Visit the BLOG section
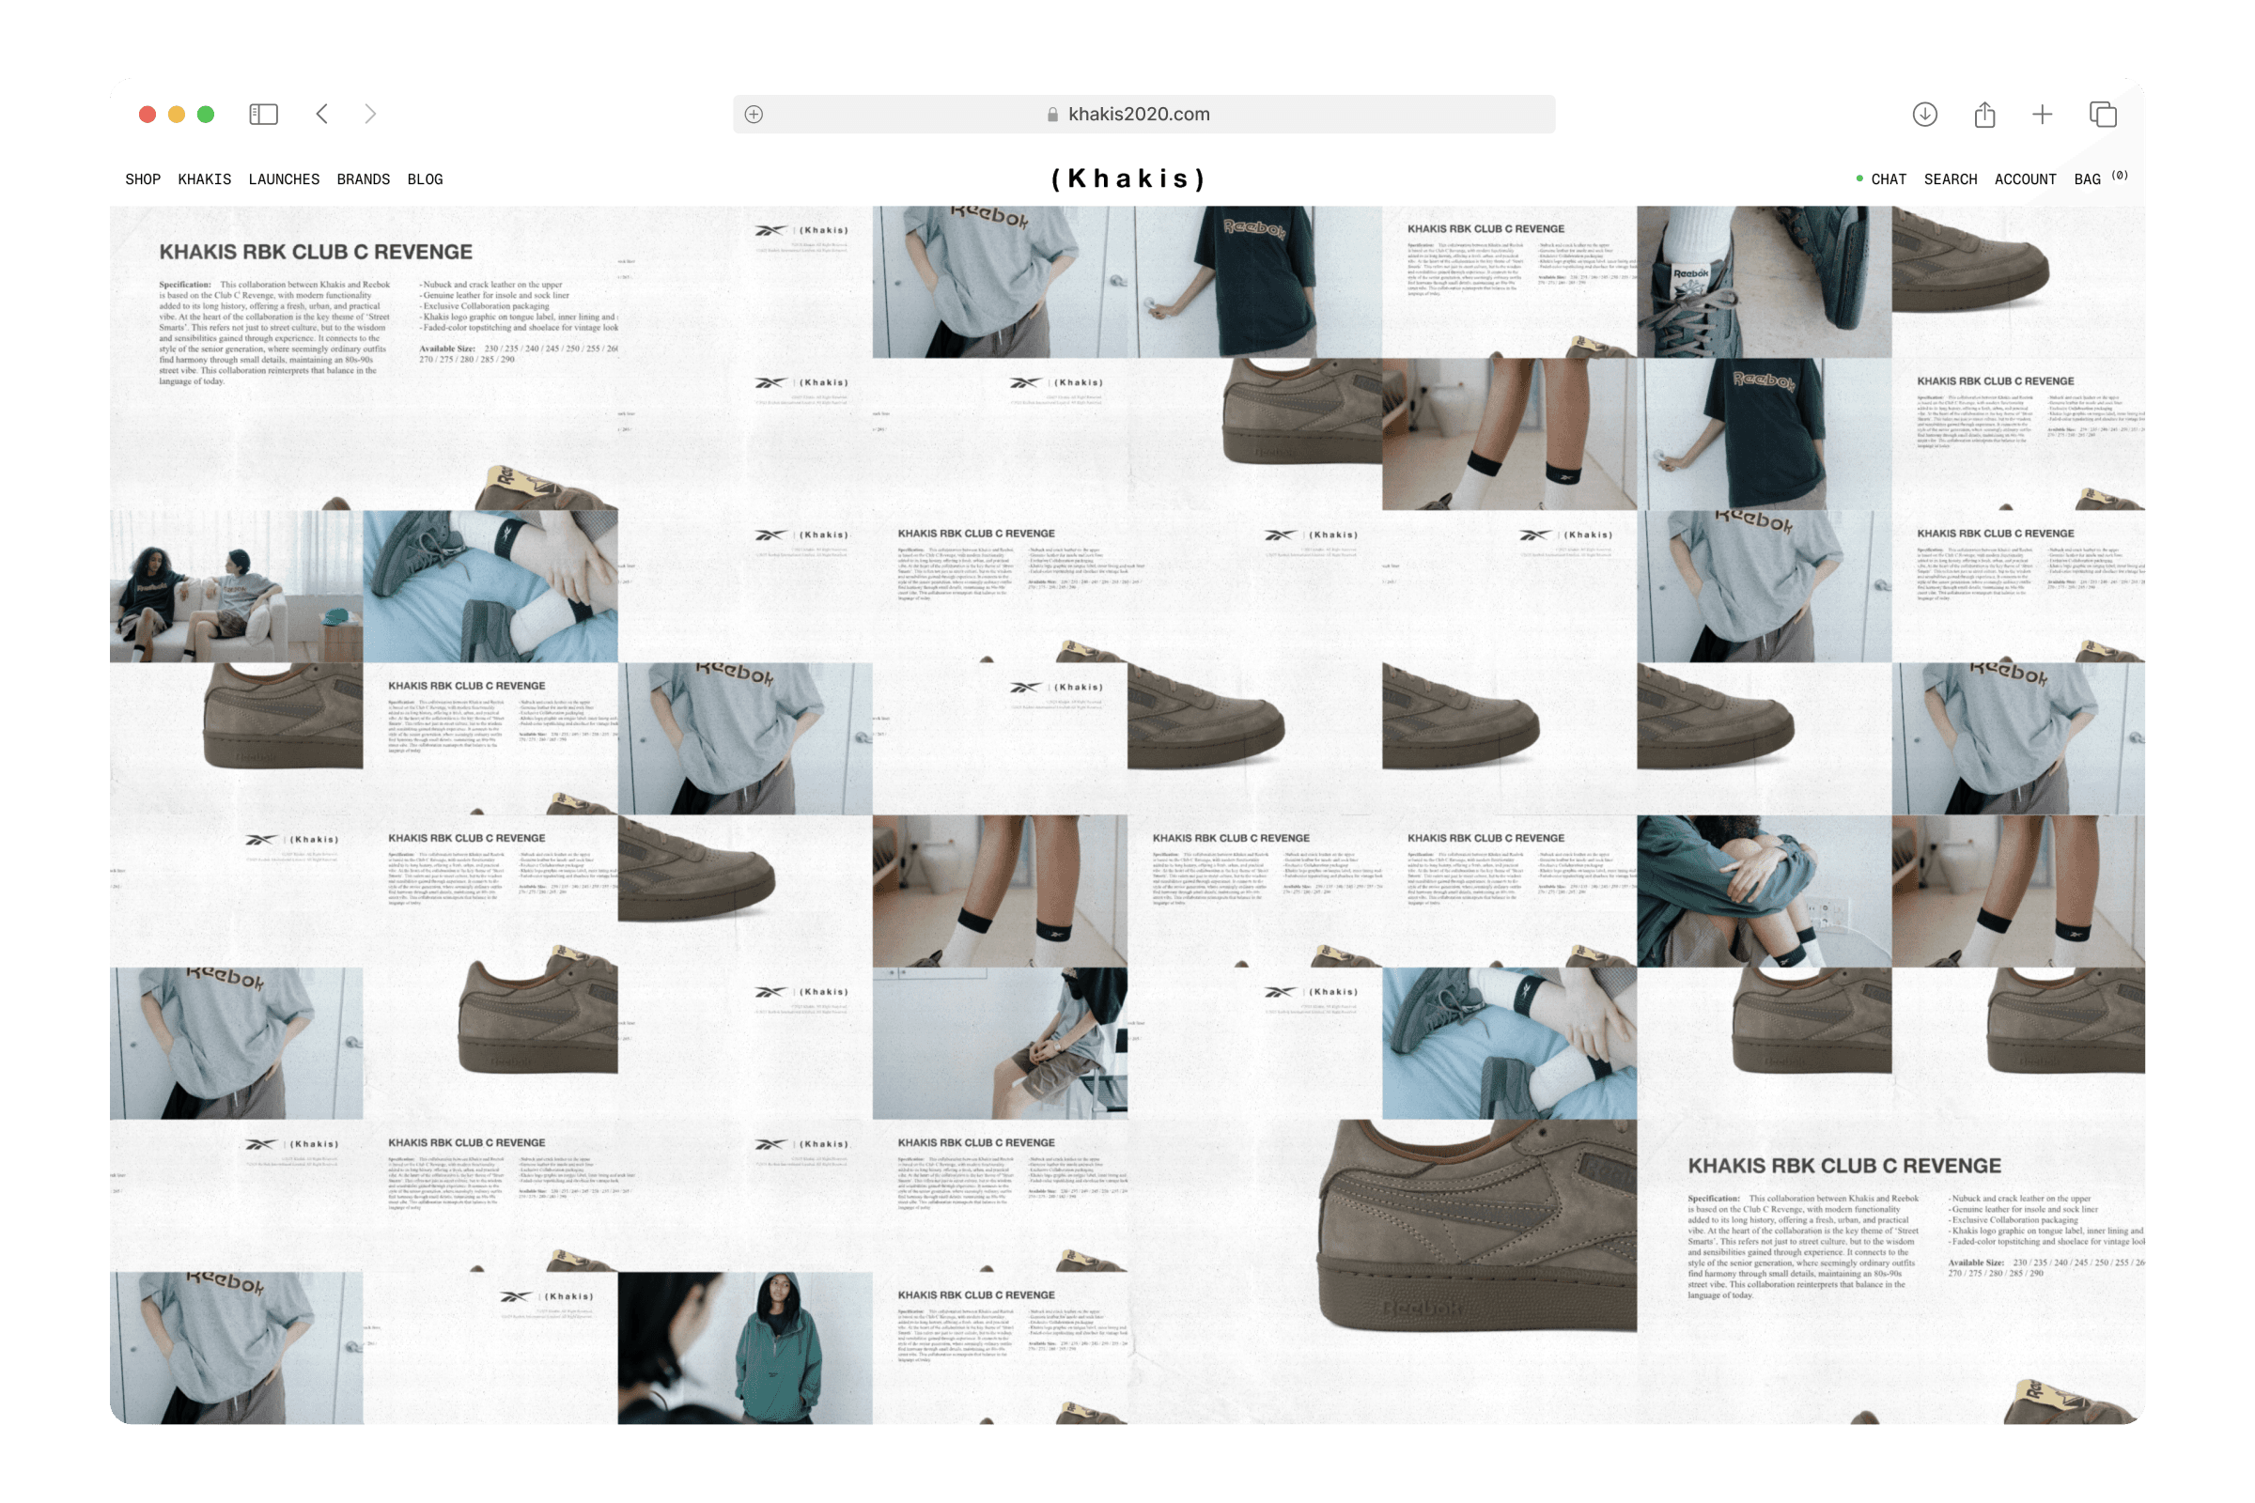 tap(425, 179)
